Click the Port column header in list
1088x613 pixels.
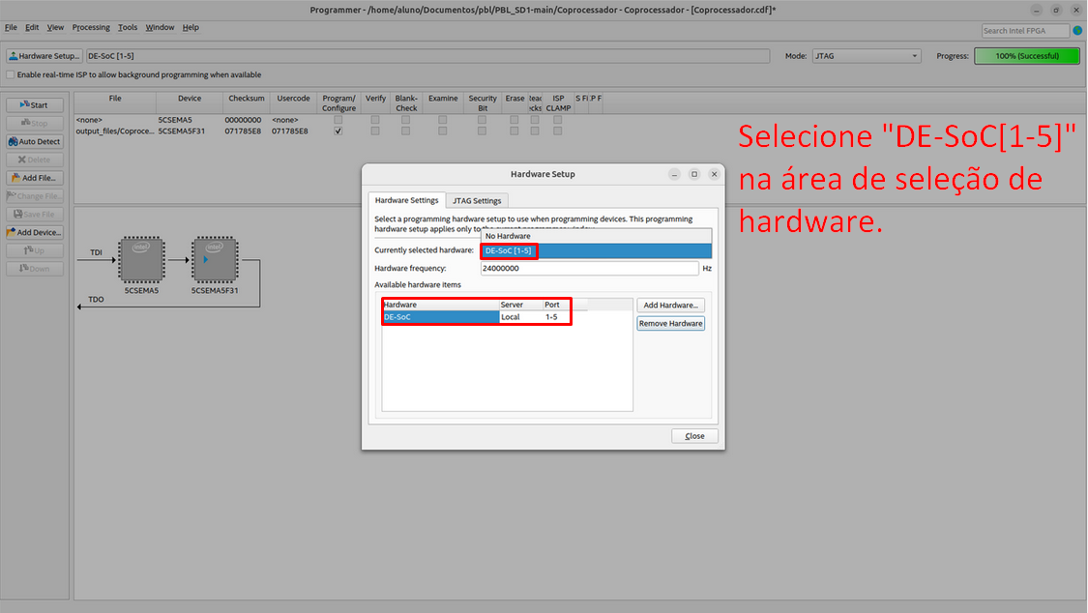point(557,306)
